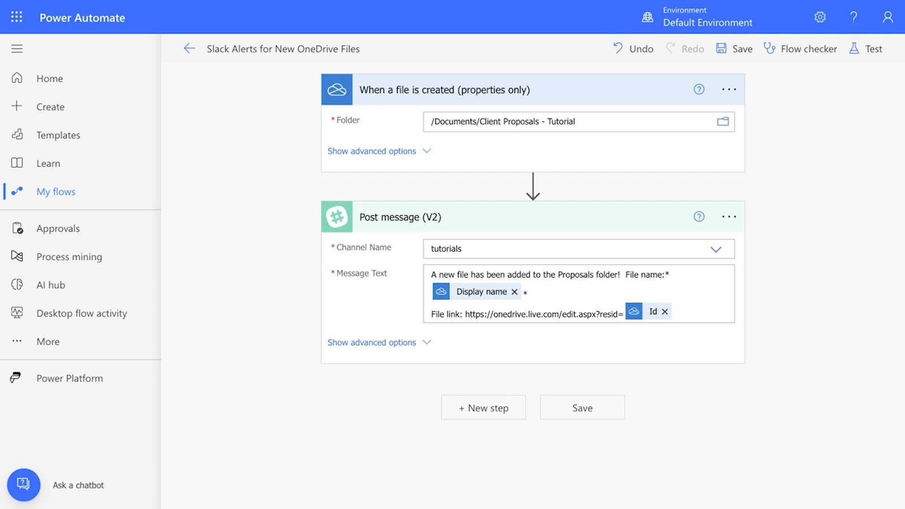Expand Channel Name dropdown
905x509 pixels.
(x=716, y=249)
